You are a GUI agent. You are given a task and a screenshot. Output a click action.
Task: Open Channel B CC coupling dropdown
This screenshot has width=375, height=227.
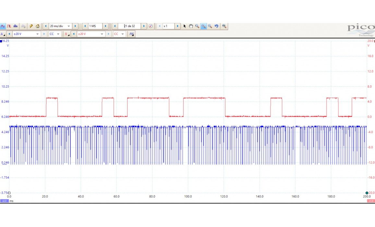[x=123, y=34]
